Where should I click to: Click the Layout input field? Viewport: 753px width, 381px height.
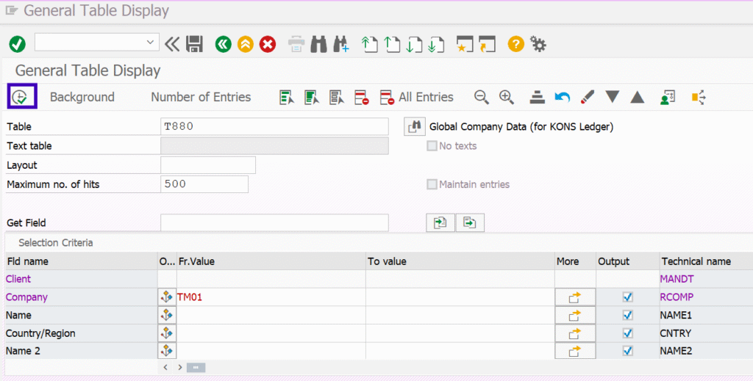pos(208,165)
